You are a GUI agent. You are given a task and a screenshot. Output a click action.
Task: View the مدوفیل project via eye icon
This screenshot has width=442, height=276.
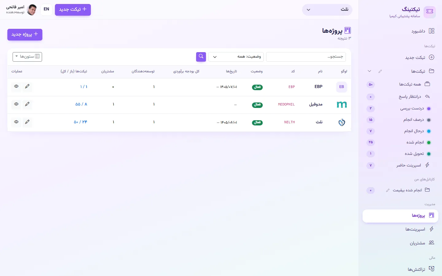[16, 104]
